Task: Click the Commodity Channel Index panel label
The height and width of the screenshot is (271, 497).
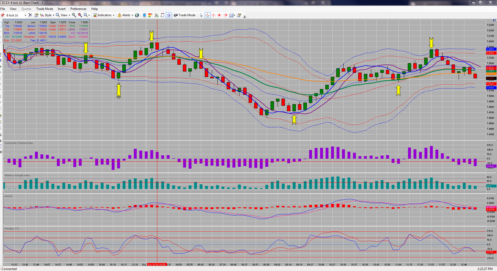Action: pyautogui.click(x=19, y=143)
